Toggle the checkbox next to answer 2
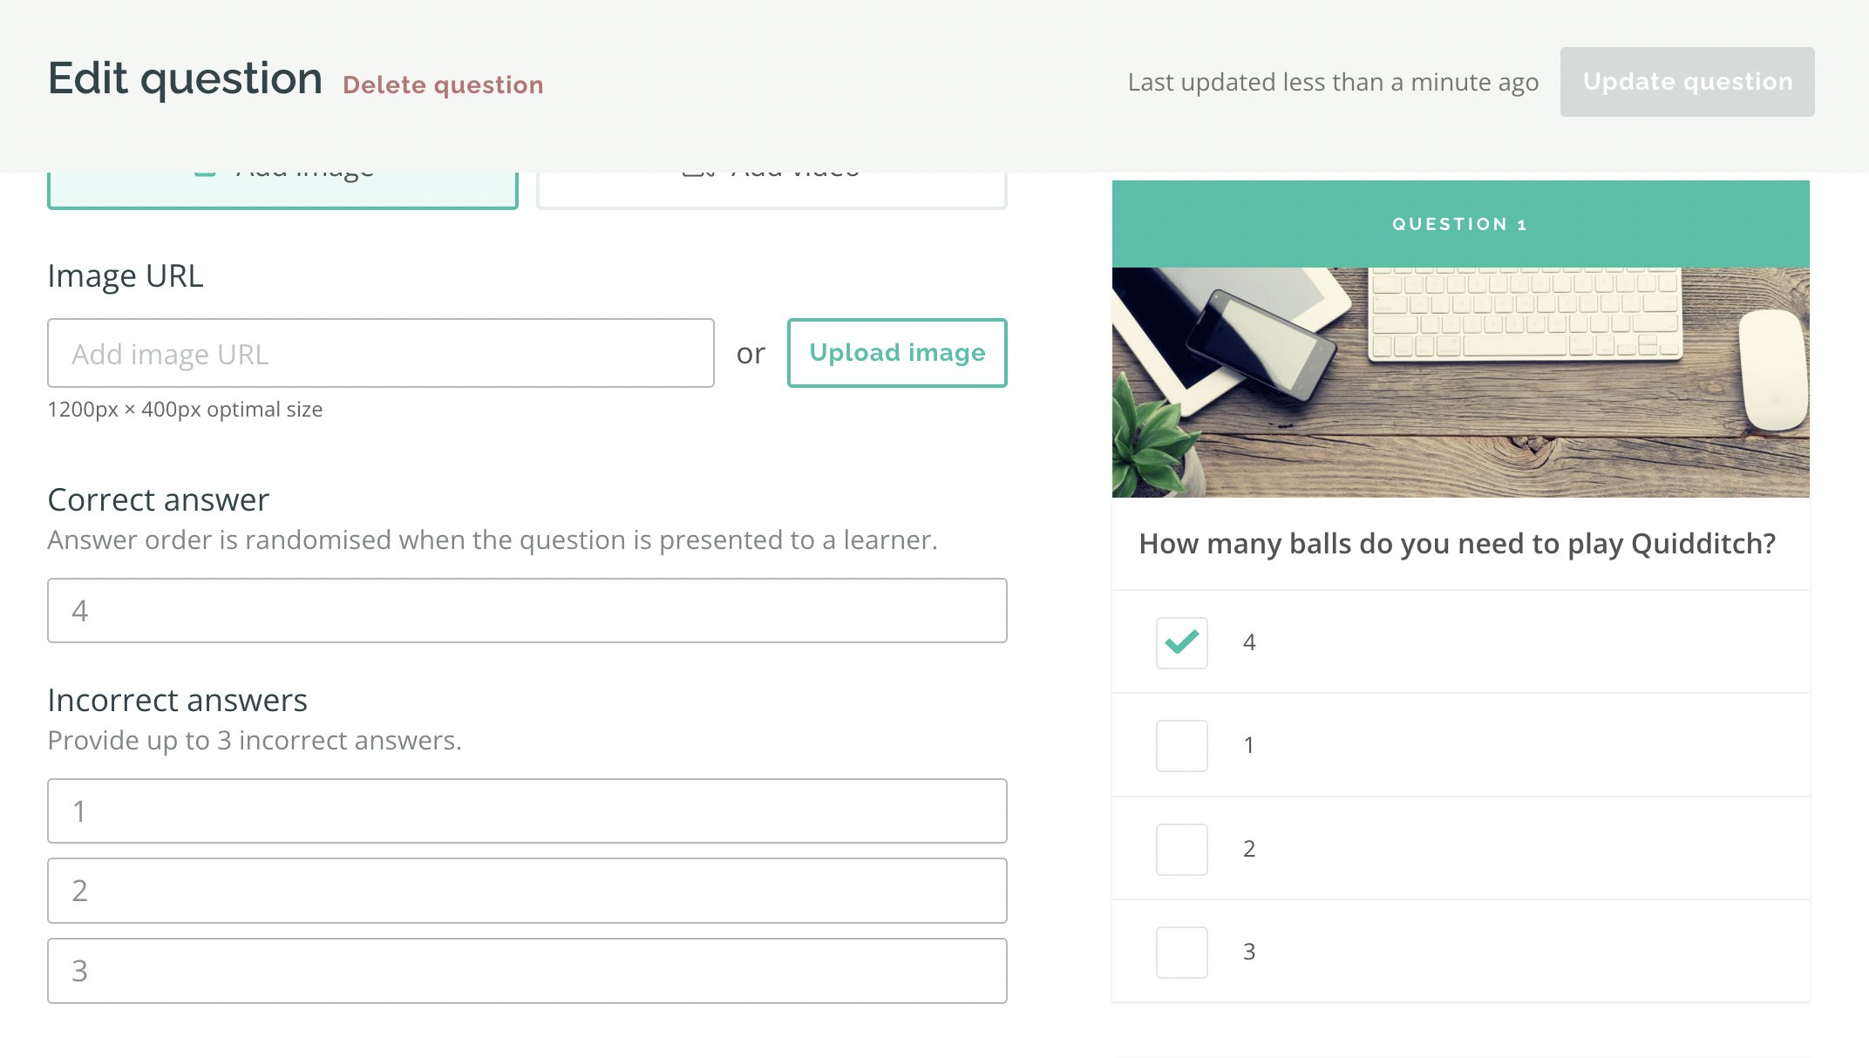 click(1181, 850)
